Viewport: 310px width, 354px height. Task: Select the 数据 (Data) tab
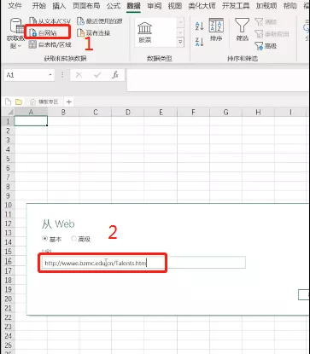(x=133, y=5)
